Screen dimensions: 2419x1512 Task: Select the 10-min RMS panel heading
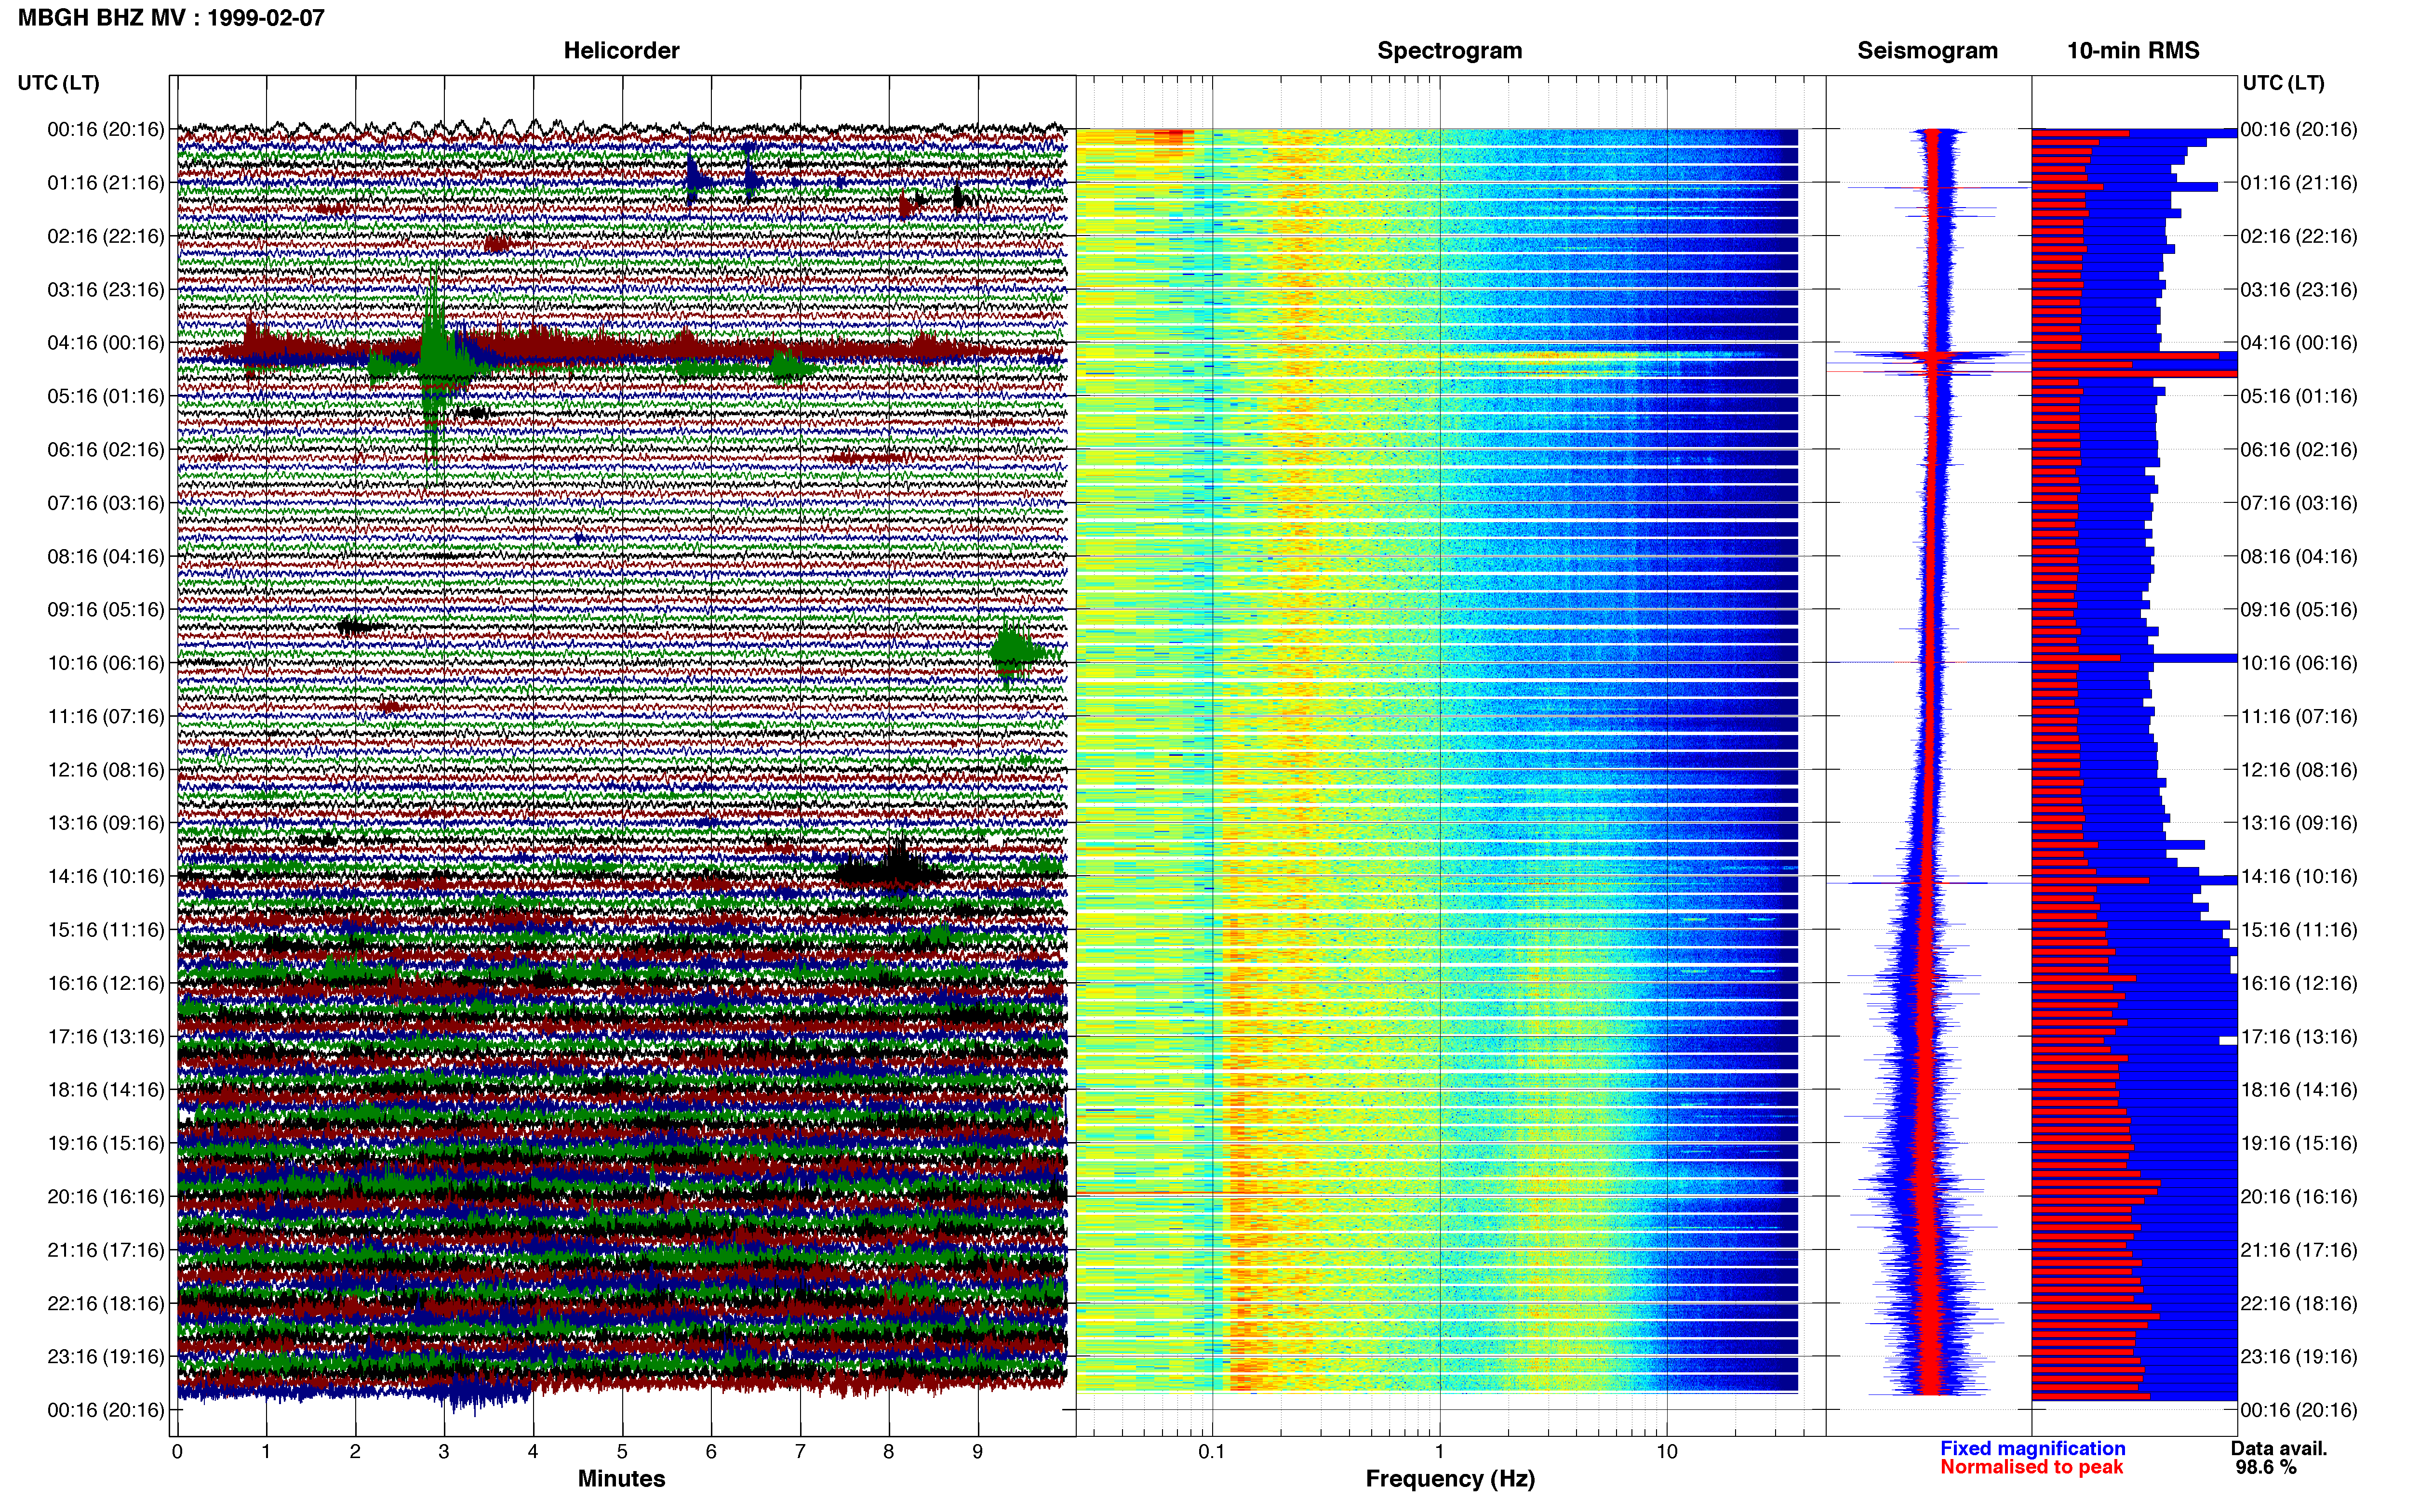pos(2134,51)
